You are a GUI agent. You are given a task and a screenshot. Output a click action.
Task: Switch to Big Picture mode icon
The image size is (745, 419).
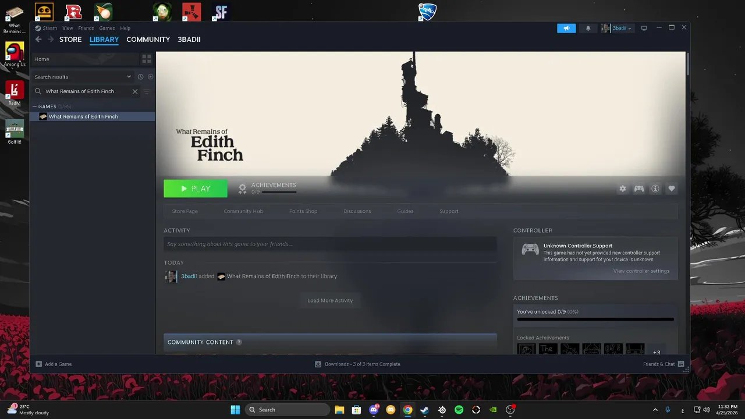click(644, 28)
